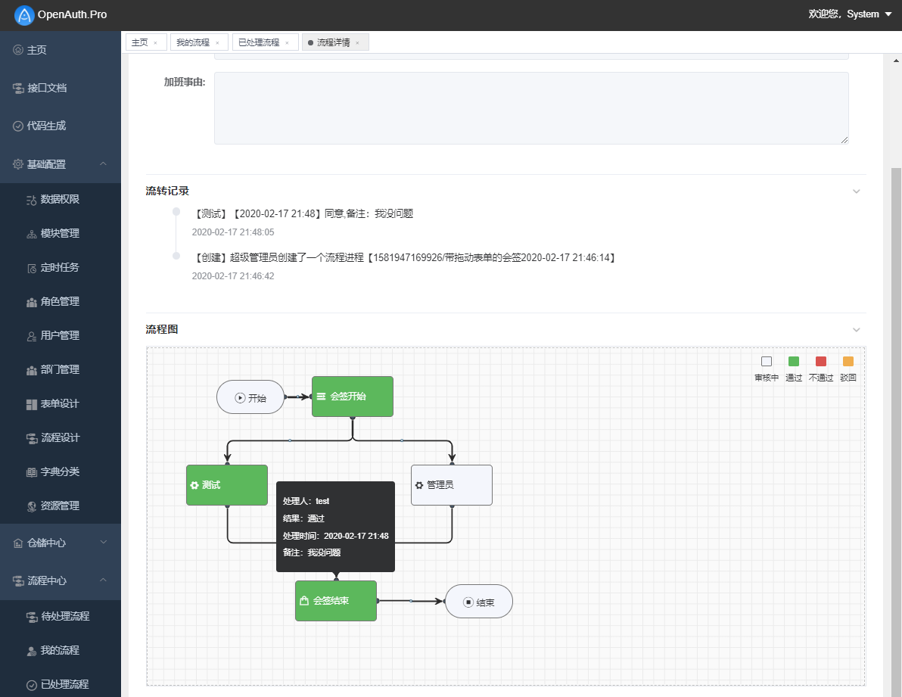Click the 仓储中心 house icon
The width and height of the screenshot is (902, 697).
click(18, 543)
